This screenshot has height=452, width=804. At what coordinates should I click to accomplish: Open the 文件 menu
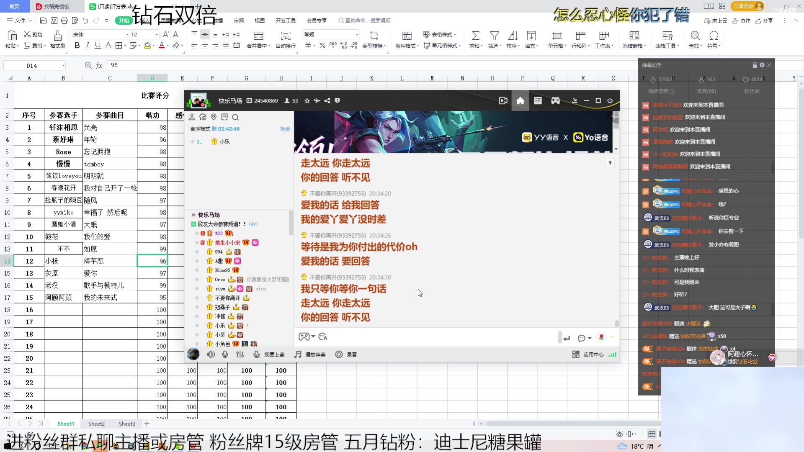(x=19, y=21)
